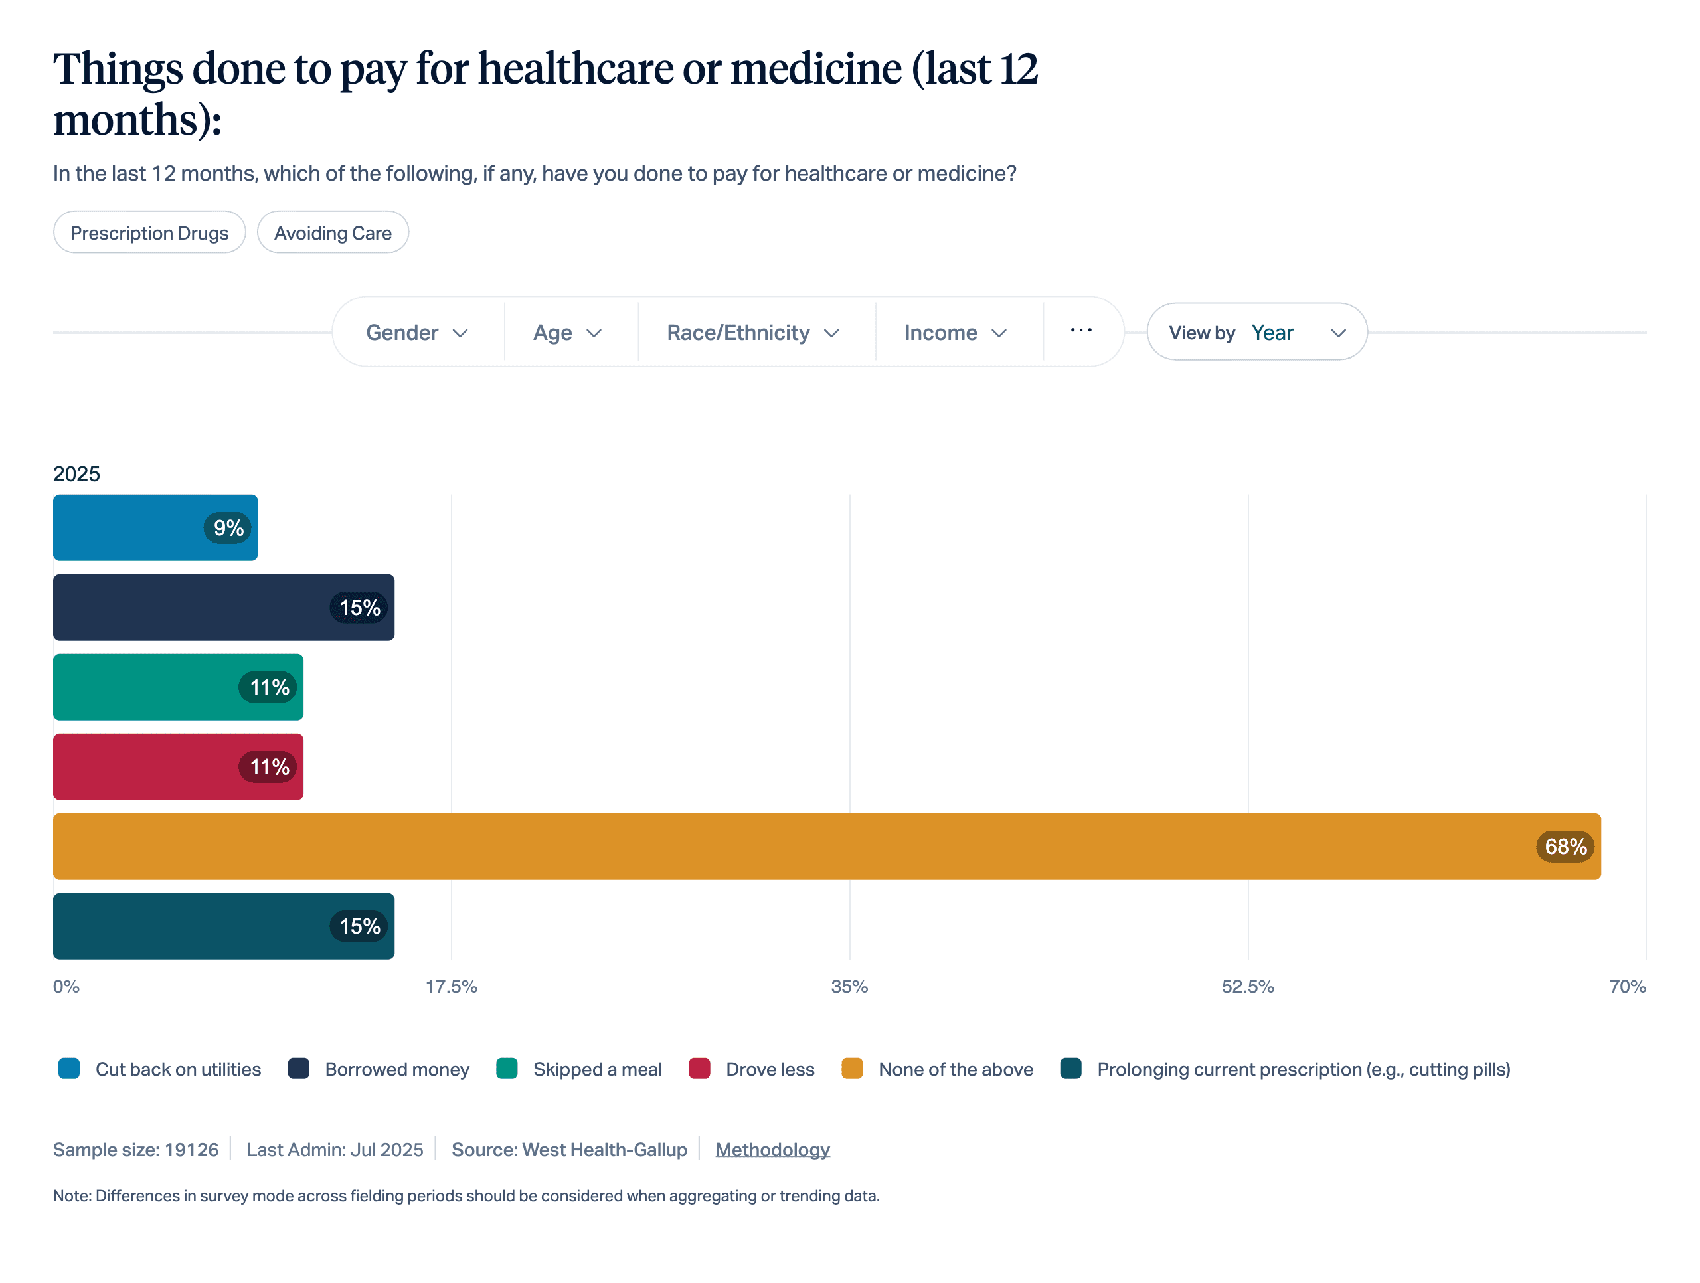Screen dimensions: 1700x1283
Task: Click the 'None of the above' legend swatch
Action: (x=852, y=1069)
